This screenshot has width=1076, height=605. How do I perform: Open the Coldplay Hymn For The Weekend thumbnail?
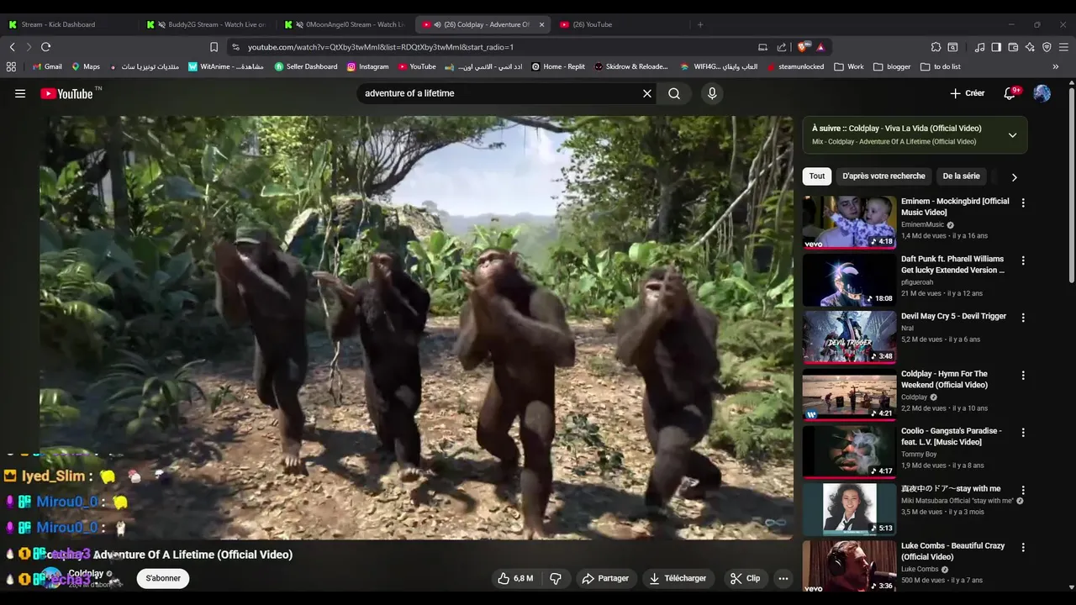[849, 395]
